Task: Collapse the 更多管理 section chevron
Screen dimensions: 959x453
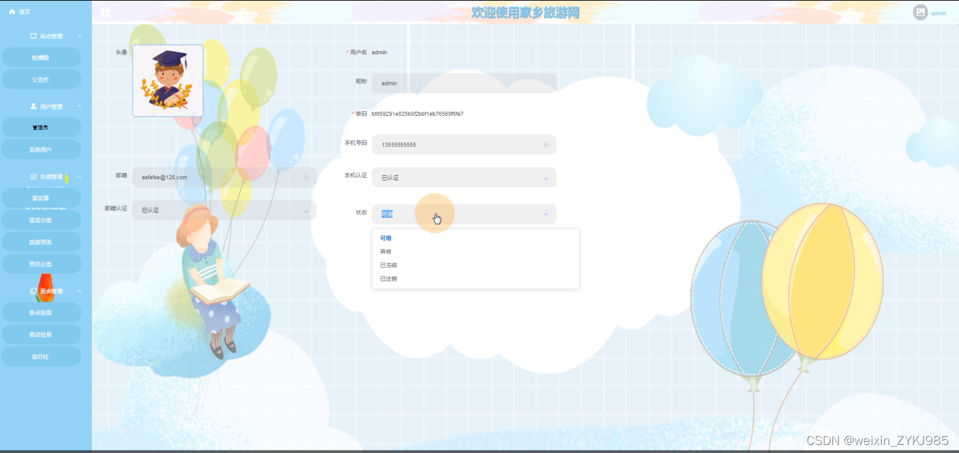Action: (79, 291)
